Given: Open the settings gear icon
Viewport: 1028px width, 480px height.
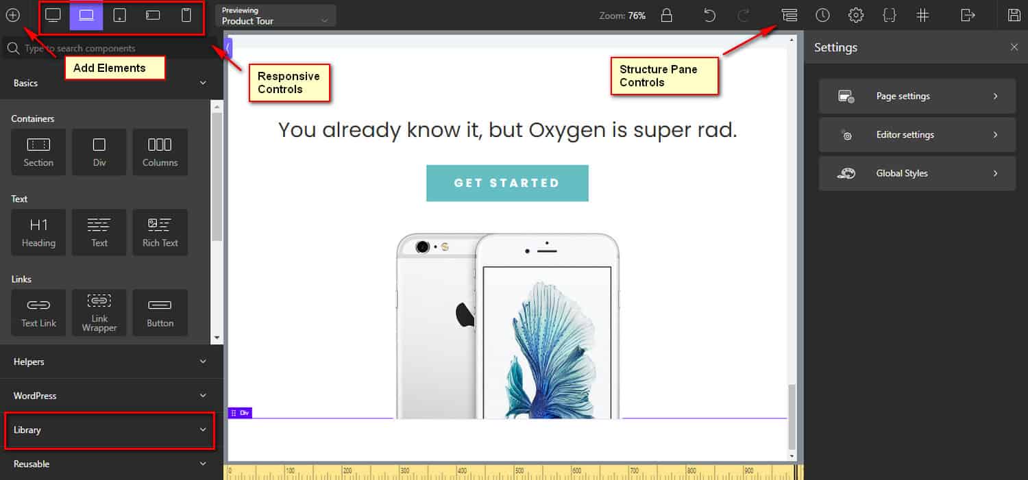Looking at the screenshot, I should coord(855,15).
